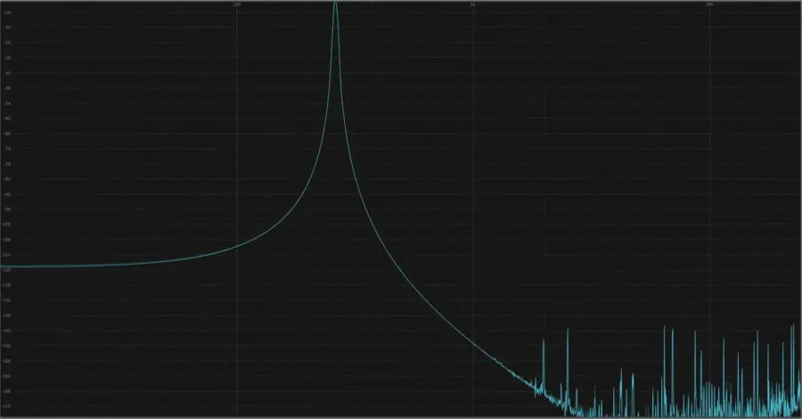Click the -60 dB level axis label
The height and width of the screenshot is (419, 802).
pos(8,119)
